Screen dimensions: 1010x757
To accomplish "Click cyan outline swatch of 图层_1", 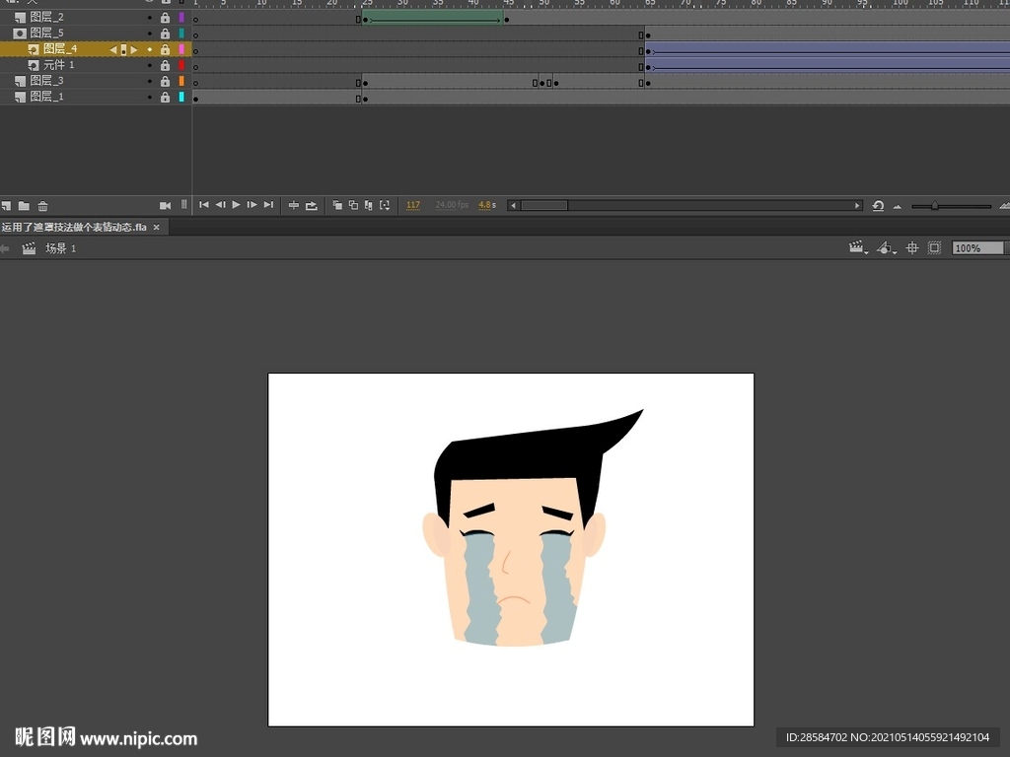I will pos(181,98).
